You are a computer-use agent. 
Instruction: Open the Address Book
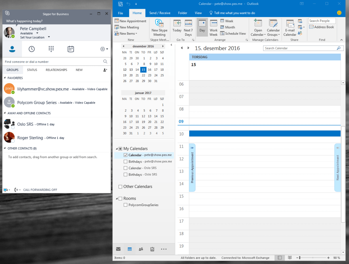click(x=322, y=27)
